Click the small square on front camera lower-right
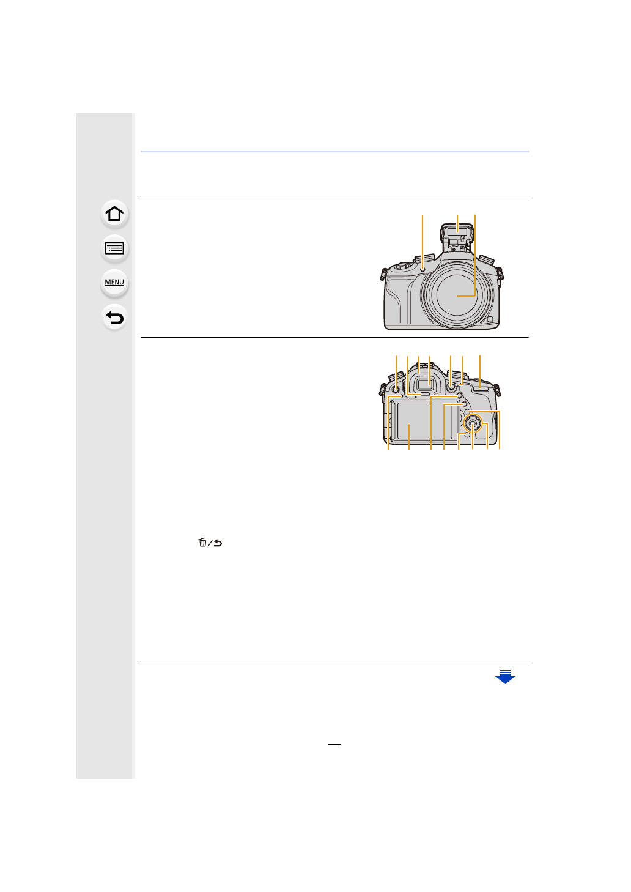The width and height of the screenshot is (631, 892). (x=489, y=319)
